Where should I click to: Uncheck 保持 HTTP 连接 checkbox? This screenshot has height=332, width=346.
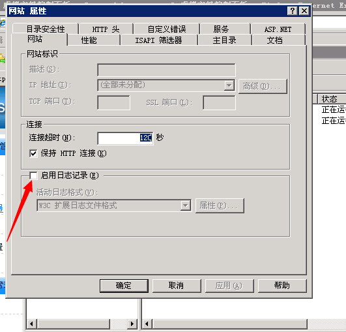[x=33, y=153]
